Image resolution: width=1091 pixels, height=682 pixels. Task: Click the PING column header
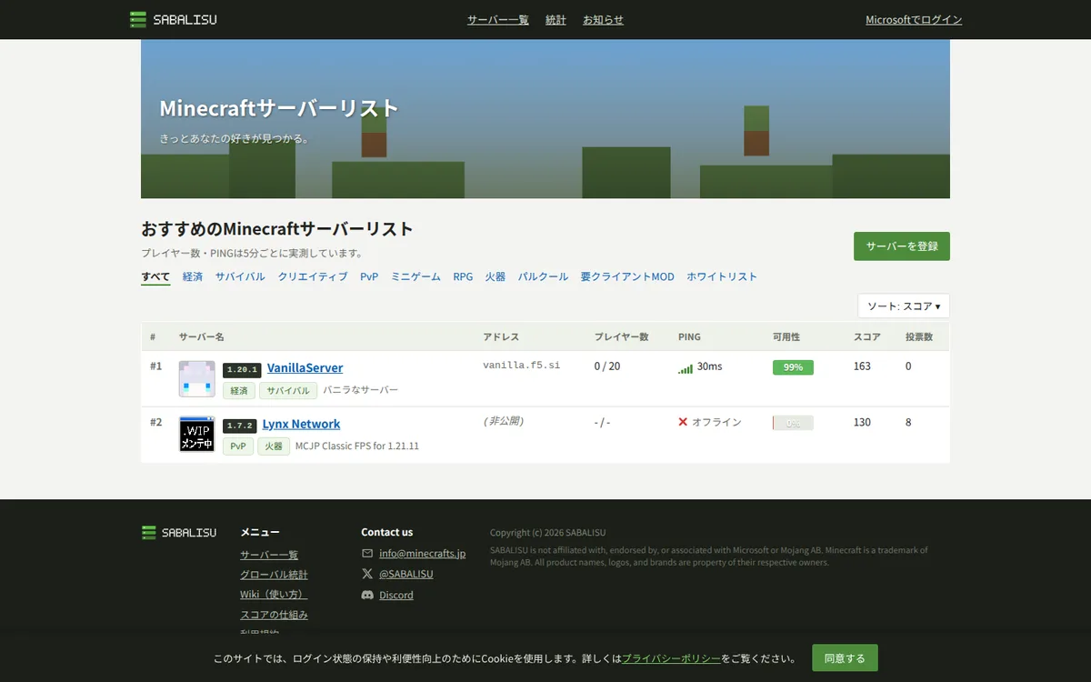click(x=689, y=336)
